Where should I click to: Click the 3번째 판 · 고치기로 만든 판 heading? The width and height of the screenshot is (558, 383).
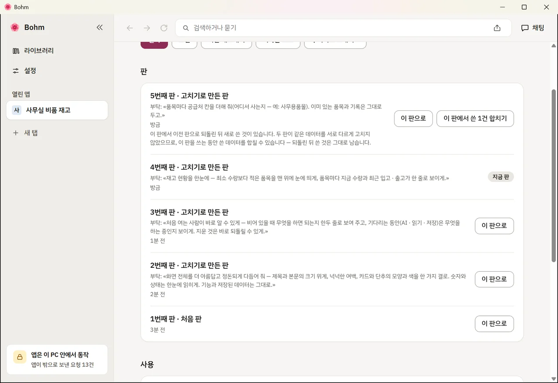(x=189, y=212)
